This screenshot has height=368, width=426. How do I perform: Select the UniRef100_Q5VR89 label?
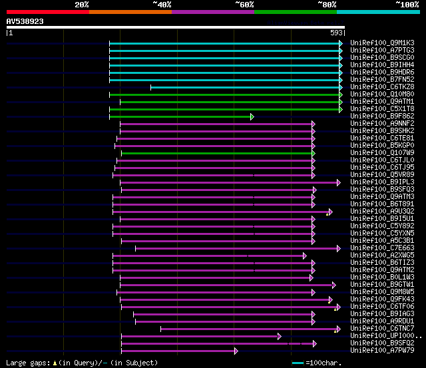[x=382, y=175]
